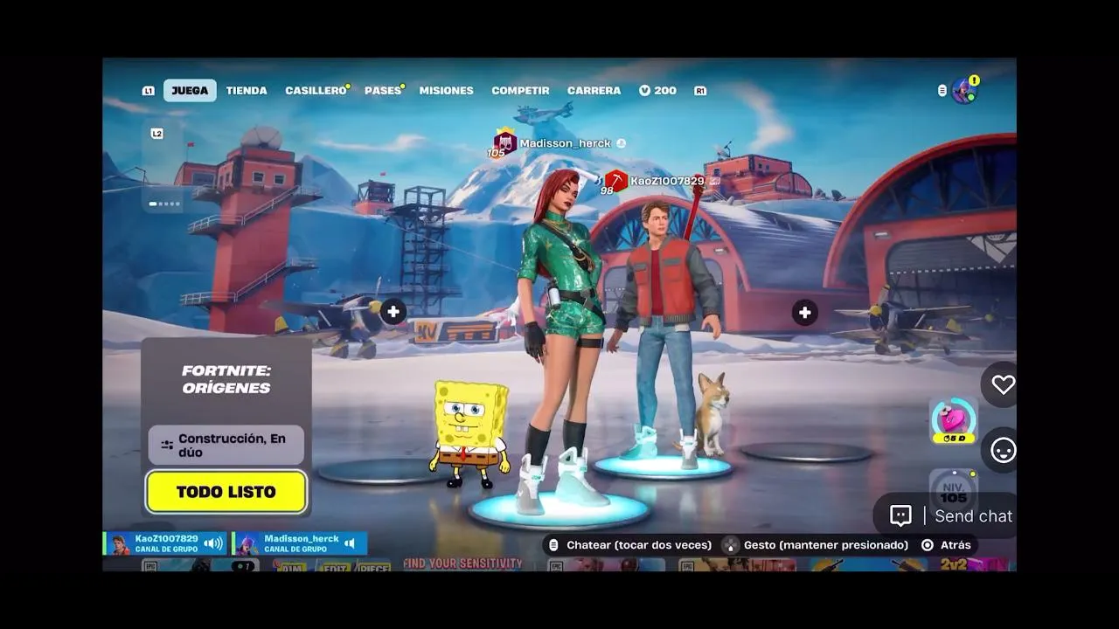This screenshot has width=1119, height=629.
Task: Open the profile avatar menu in the top right
Action: [964, 91]
